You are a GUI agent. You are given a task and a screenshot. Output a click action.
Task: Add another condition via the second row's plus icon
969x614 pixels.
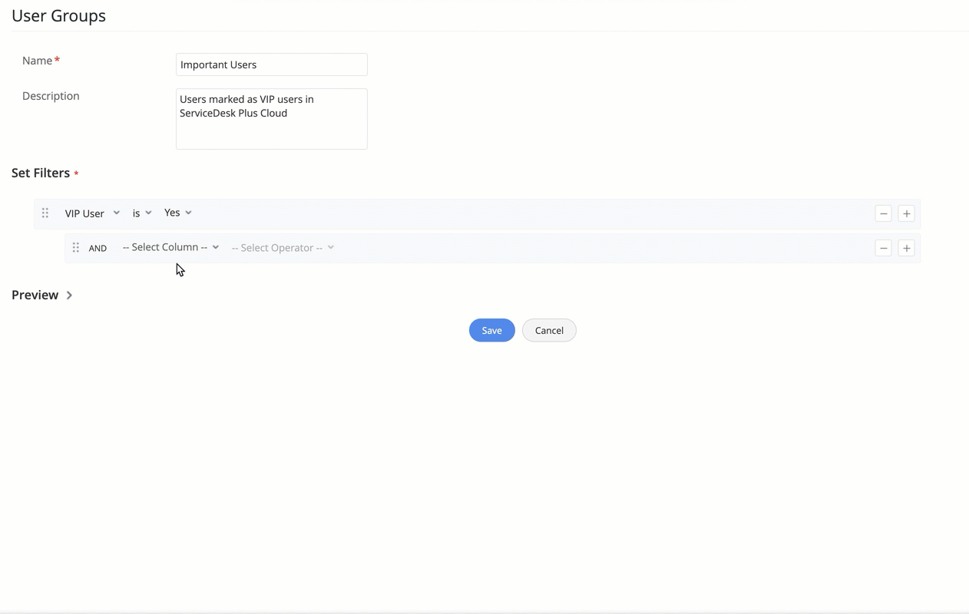(906, 248)
